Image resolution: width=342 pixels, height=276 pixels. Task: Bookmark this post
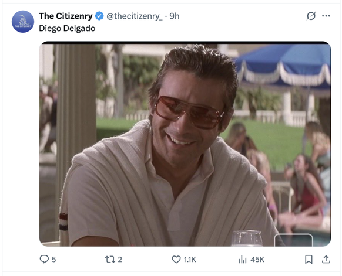click(309, 259)
